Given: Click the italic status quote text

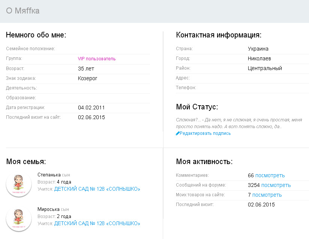Looking at the screenshot, I should click(x=238, y=123).
